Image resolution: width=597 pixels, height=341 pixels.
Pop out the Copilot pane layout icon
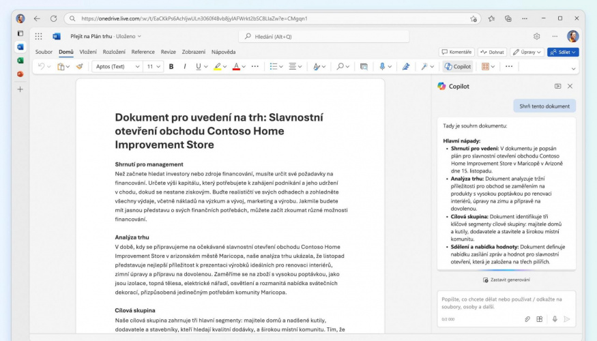coord(558,87)
